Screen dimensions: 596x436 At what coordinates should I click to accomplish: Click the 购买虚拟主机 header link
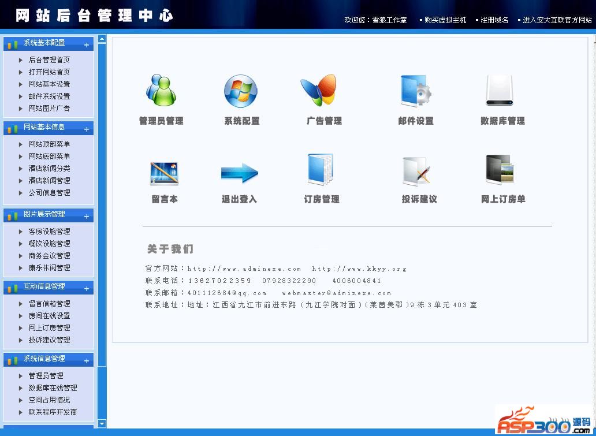click(445, 20)
